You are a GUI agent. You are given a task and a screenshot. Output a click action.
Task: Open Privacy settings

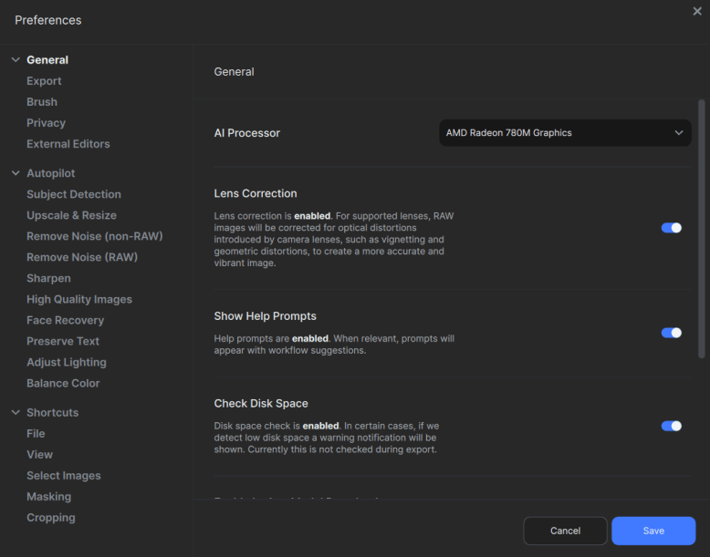click(x=46, y=123)
